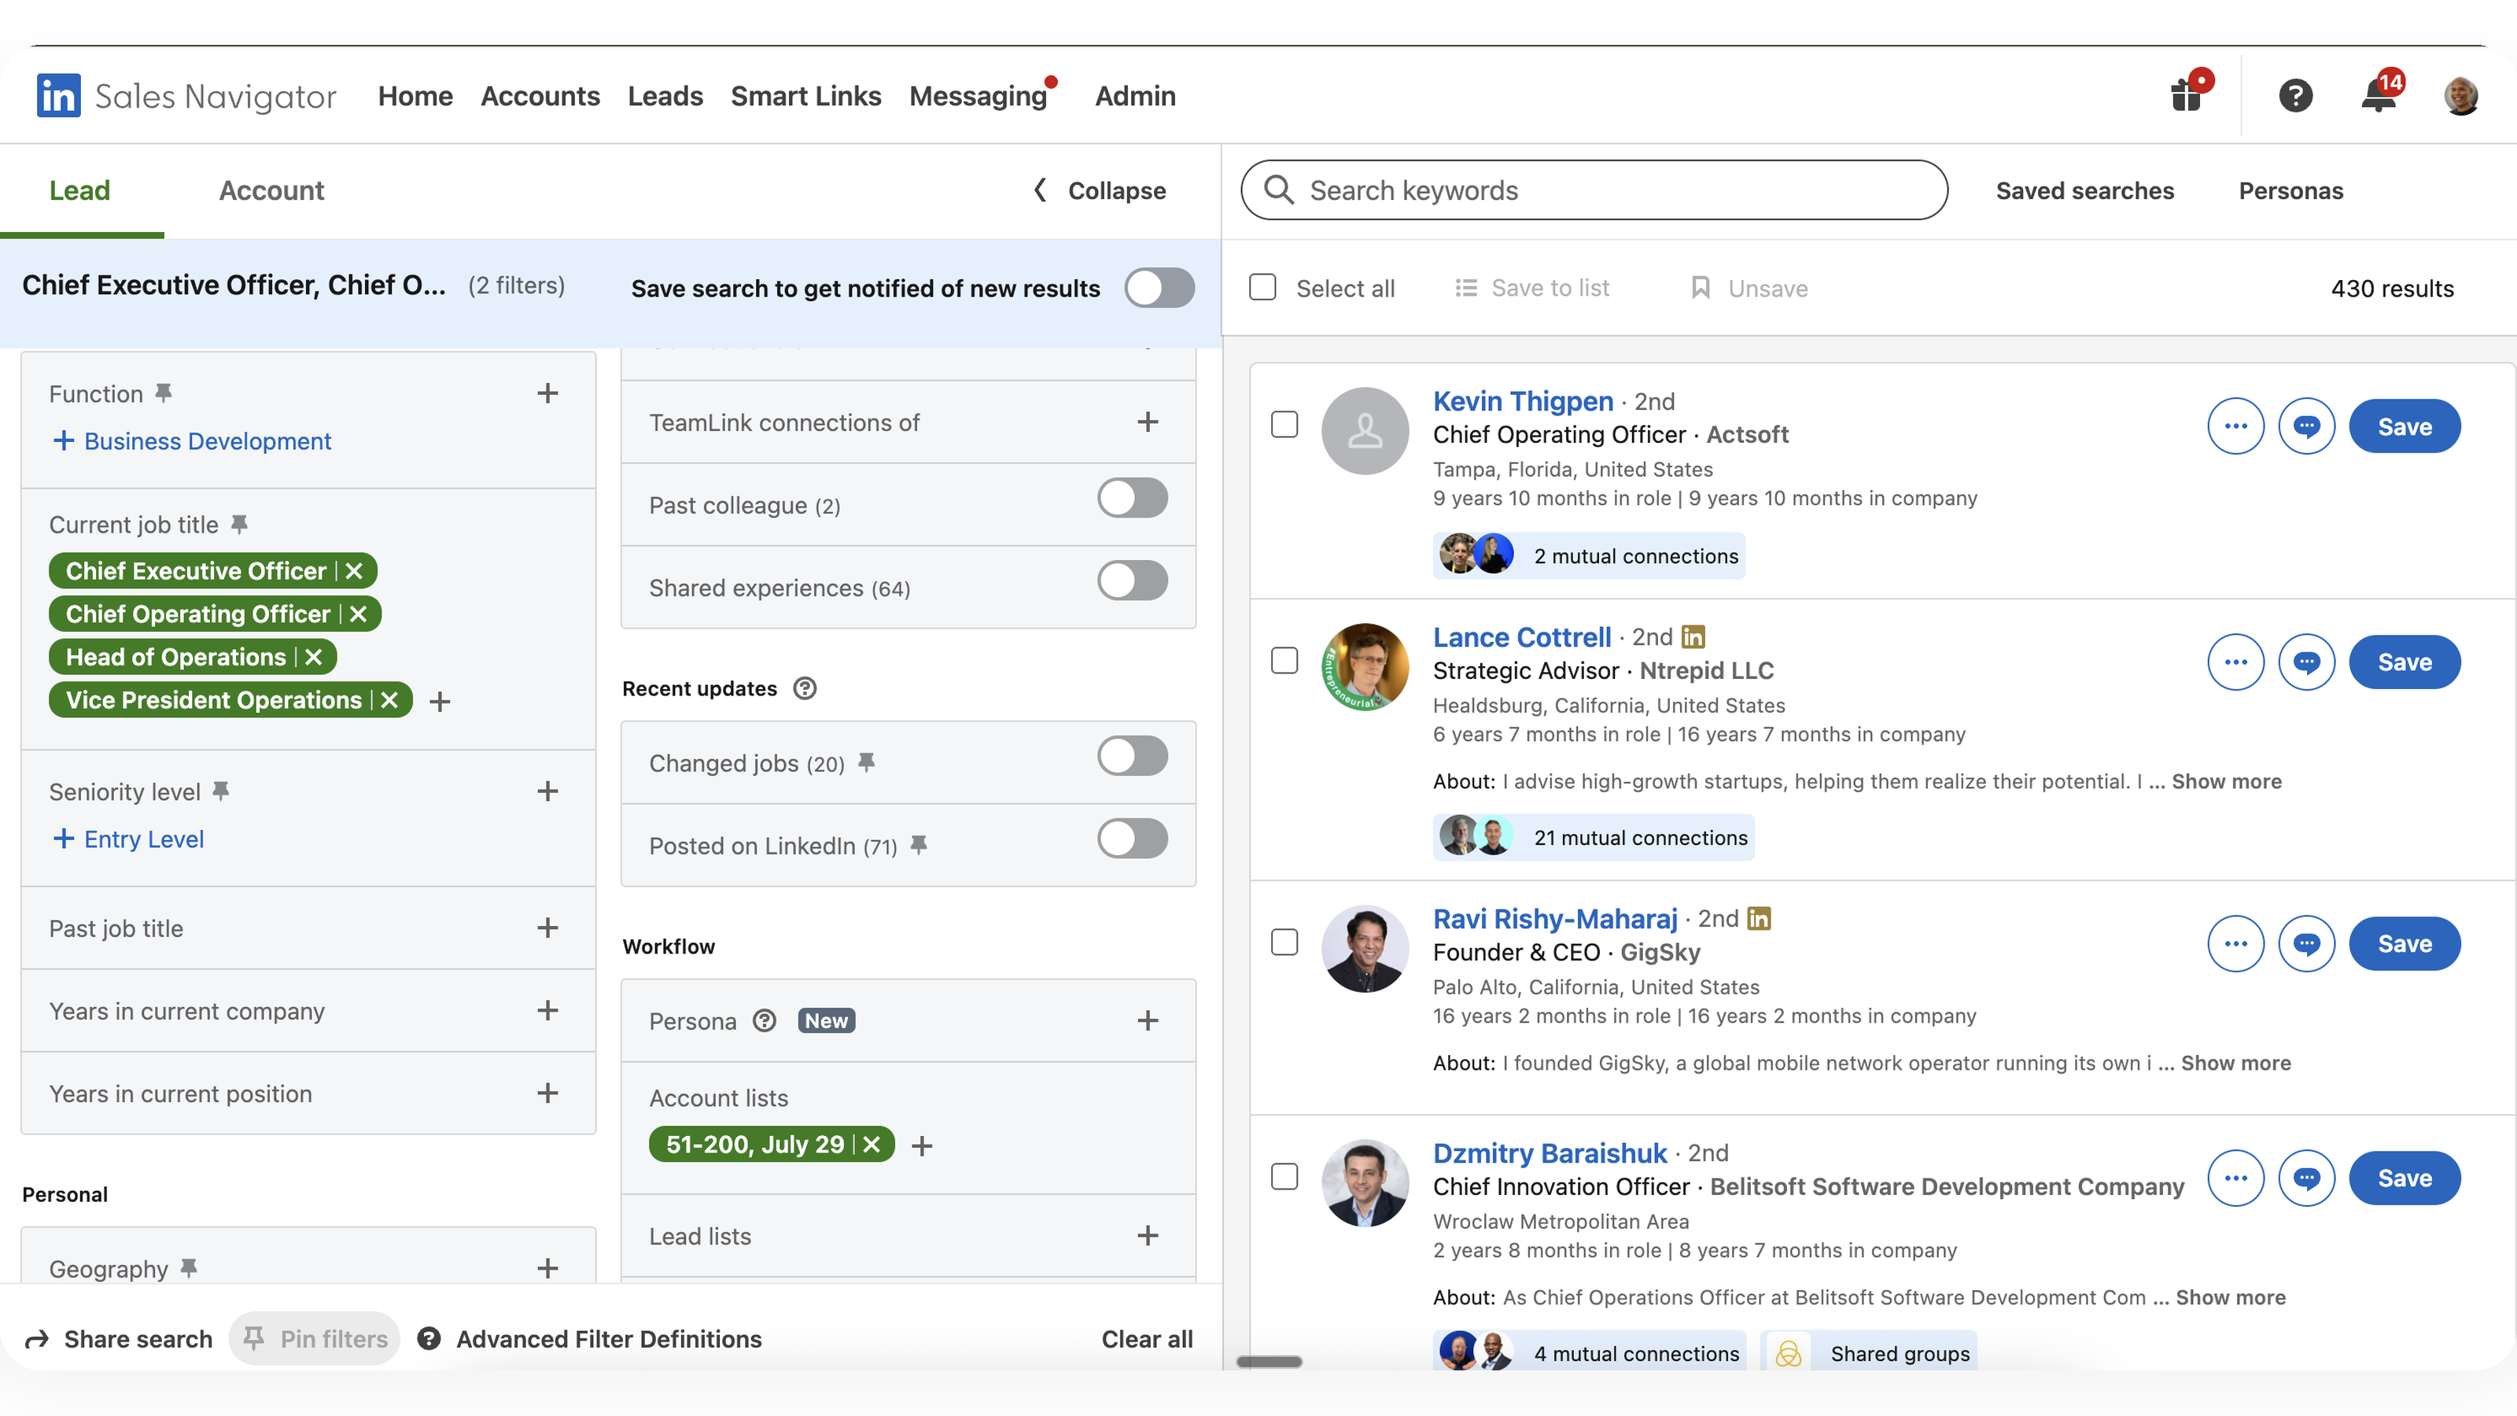
Task: Open Lance Cottrell's profile photo
Action: (1365, 666)
